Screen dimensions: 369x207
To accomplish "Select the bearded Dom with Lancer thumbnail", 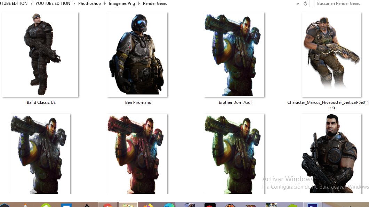I will coord(331,154).
